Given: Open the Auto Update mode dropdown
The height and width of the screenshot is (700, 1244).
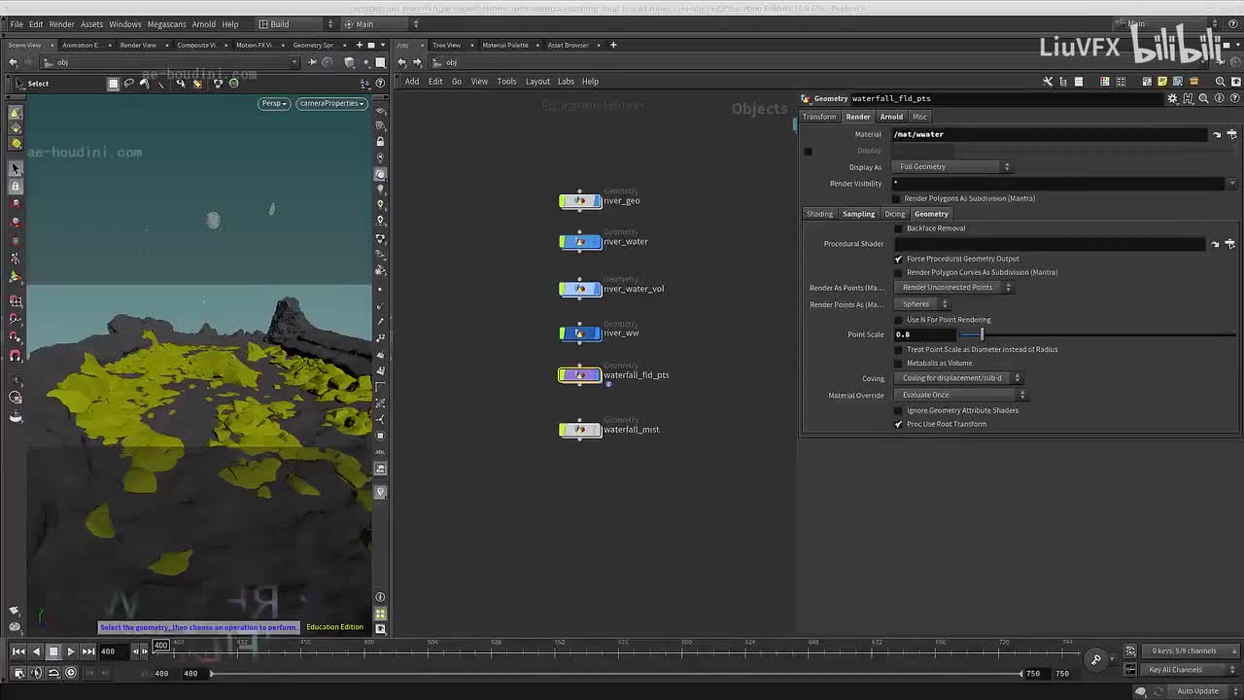Looking at the screenshot, I should tap(1201, 691).
